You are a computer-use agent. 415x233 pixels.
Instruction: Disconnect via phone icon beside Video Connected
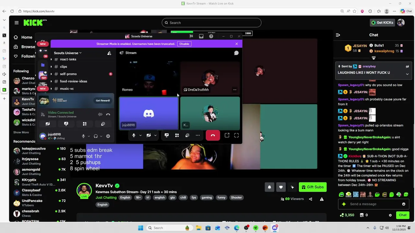pos(108,114)
